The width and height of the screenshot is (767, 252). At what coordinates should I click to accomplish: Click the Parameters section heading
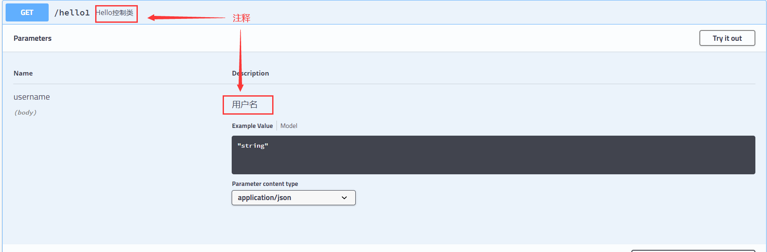(32, 38)
